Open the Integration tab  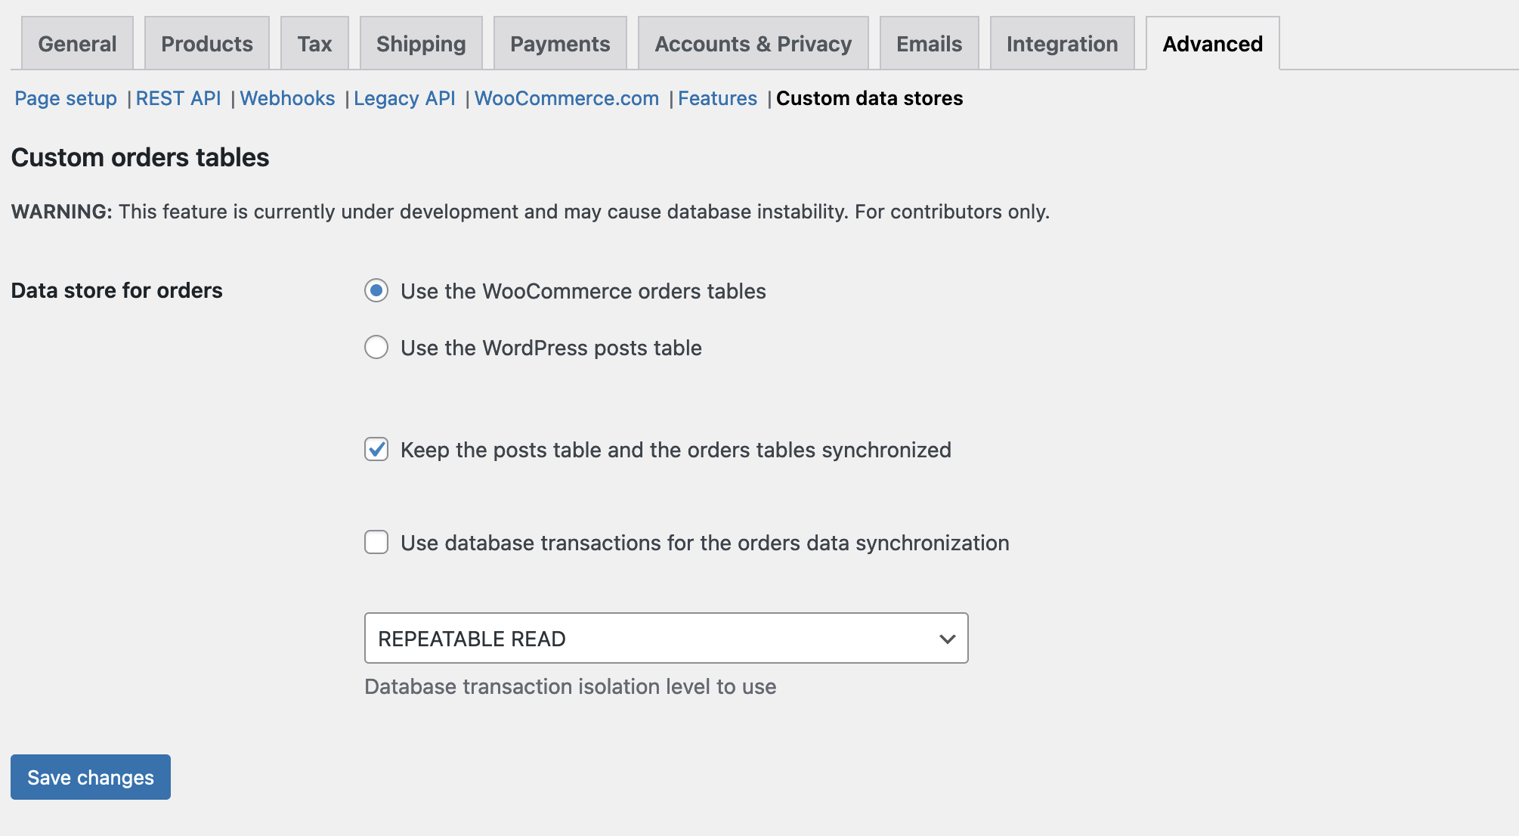pos(1061,43)
